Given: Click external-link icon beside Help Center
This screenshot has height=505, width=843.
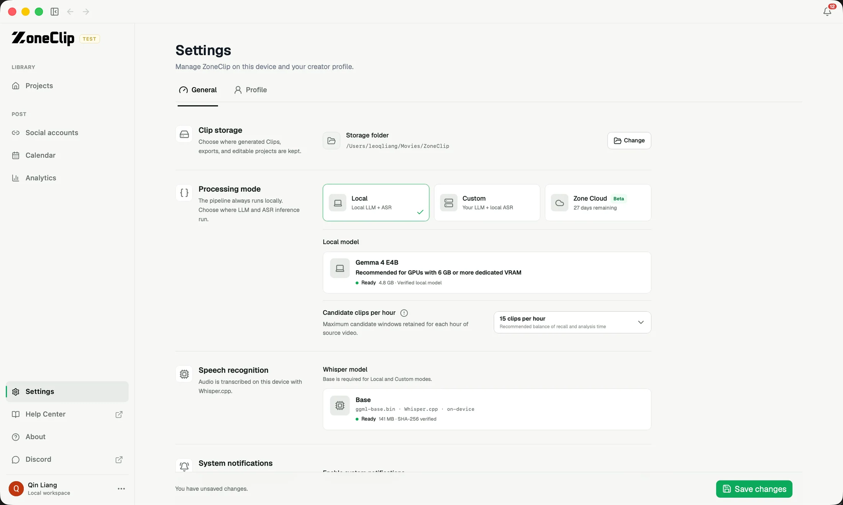Looking at the screenshot, I should (x=119, y=414).
